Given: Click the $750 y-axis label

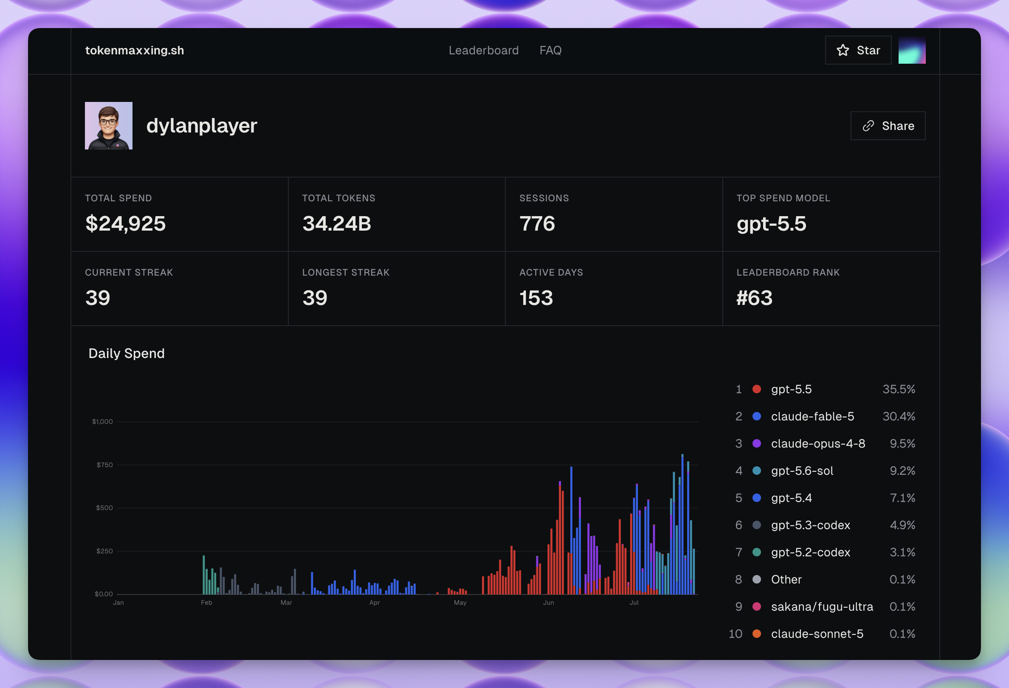Looking at the screenshot, I should pyautogui.click(x=104, y=465).
